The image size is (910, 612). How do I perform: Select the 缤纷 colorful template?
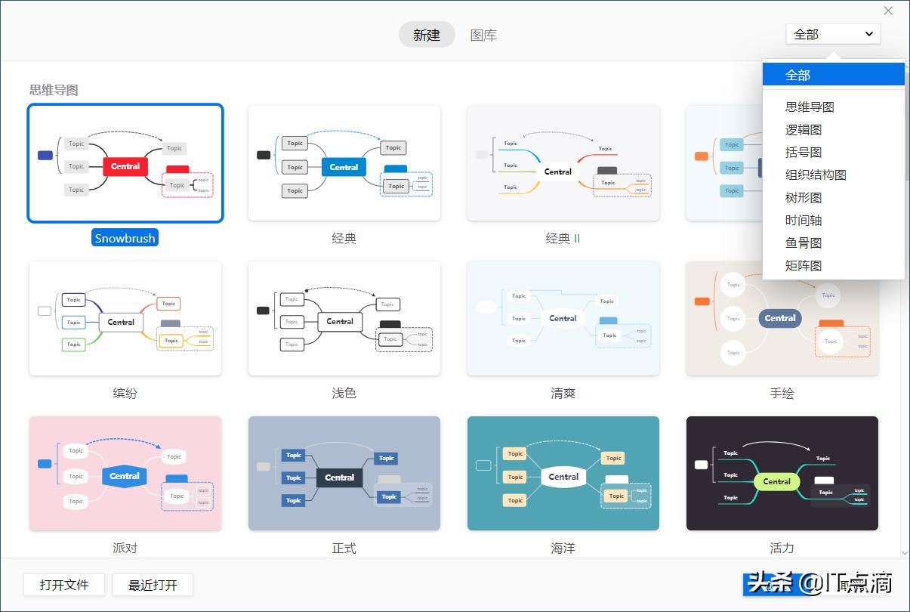click(x=125, y=318)
